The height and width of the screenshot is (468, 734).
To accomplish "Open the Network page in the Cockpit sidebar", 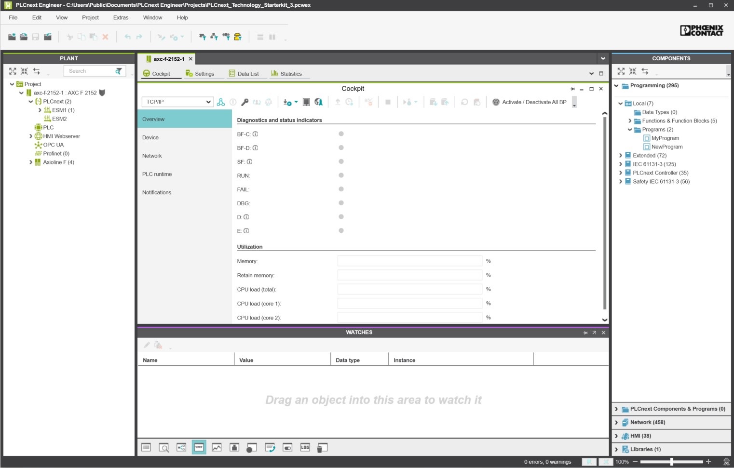I will (152, 156).
